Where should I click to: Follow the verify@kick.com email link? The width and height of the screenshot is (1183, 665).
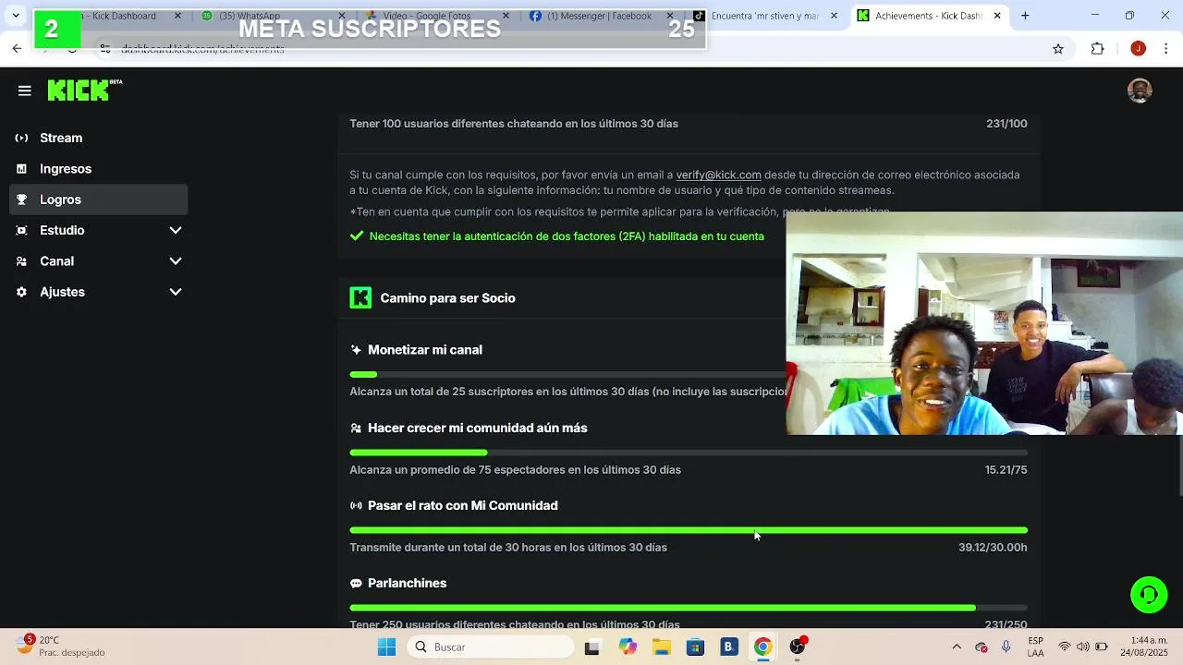(718, 175)
